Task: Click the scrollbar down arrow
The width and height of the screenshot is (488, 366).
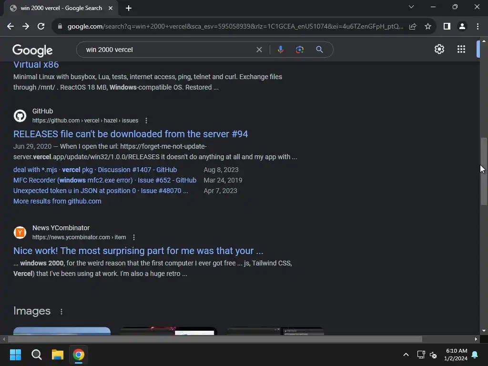Action: click(484, 331)
